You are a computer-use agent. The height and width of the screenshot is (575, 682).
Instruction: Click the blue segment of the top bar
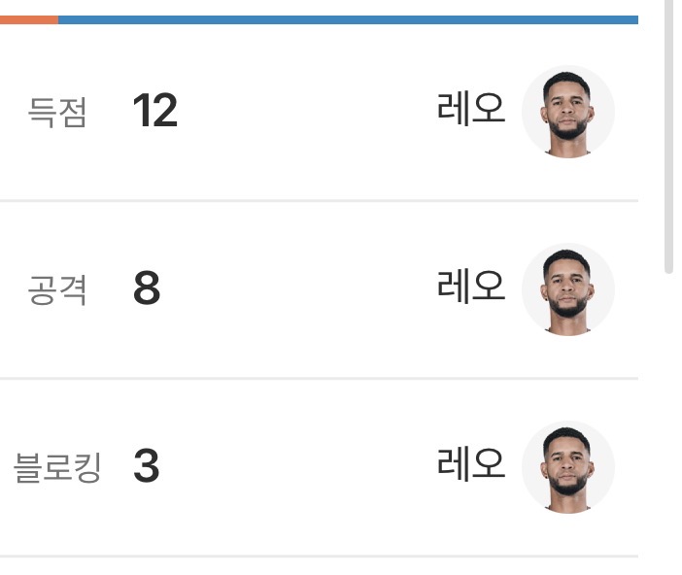point(348,19)
